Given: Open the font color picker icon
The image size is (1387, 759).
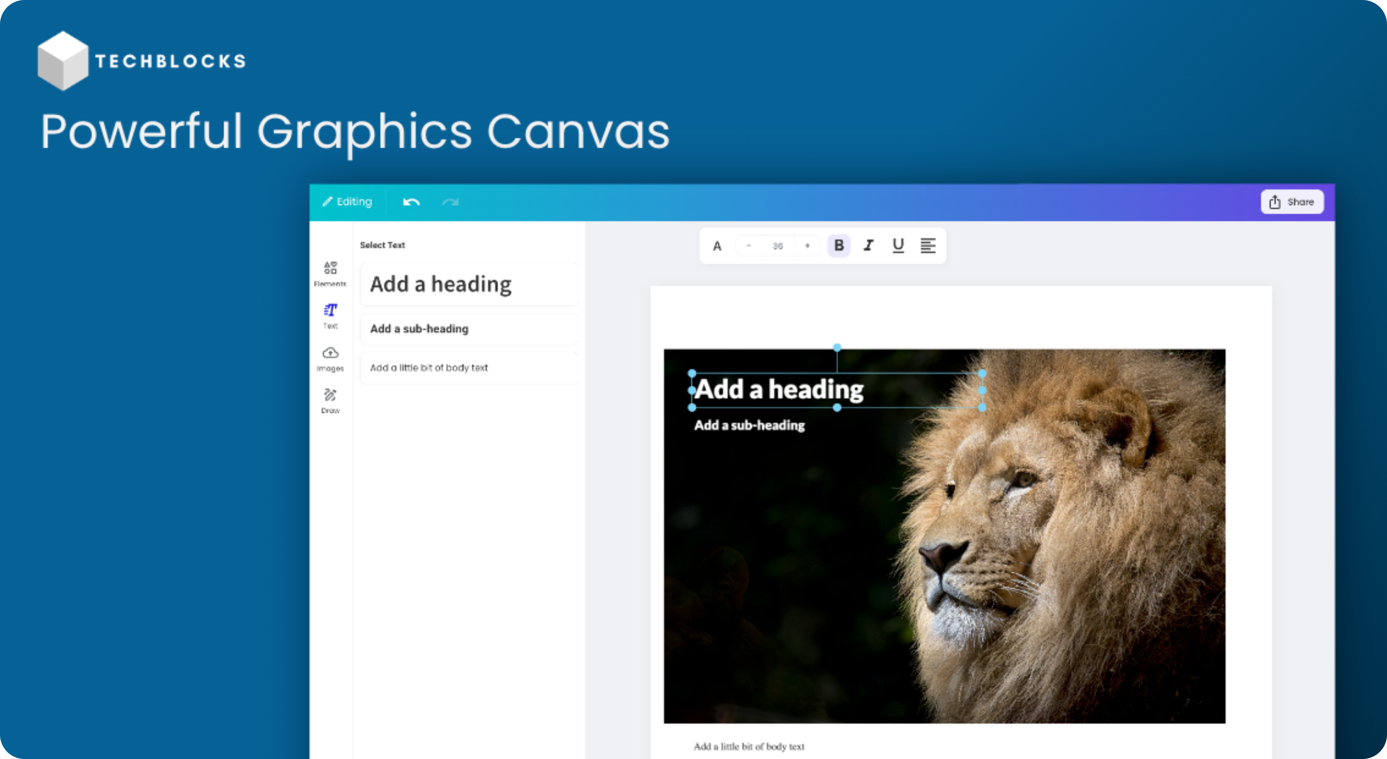Looking at the screenshot, I should 717,246.
